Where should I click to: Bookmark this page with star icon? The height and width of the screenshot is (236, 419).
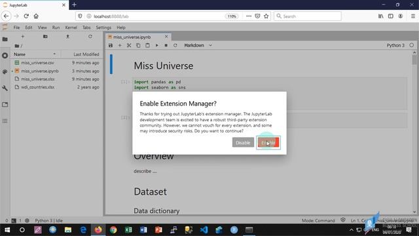tap(266, 16)
